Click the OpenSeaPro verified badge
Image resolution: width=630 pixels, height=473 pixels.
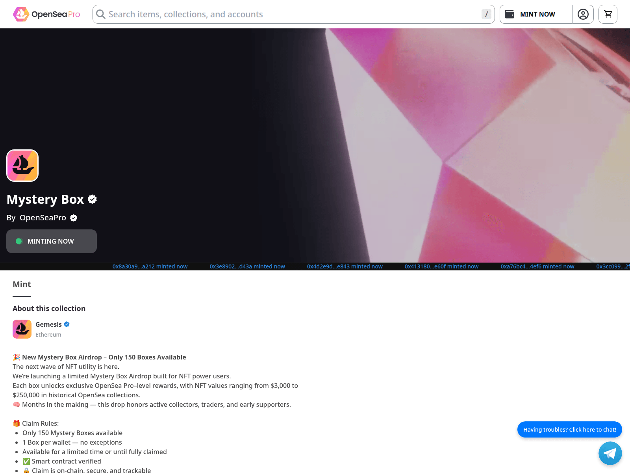tap(74, 218)
